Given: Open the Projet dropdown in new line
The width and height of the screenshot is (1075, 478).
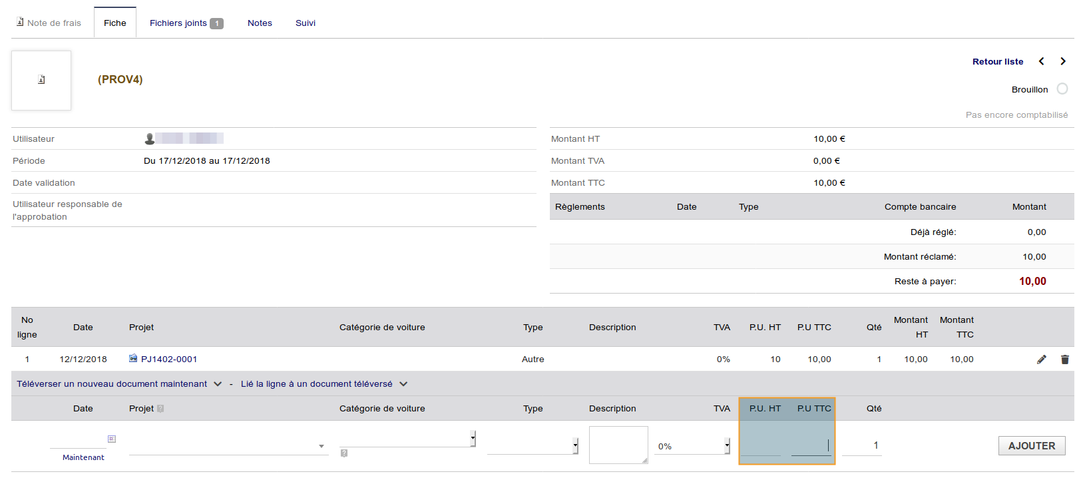Looking at the screenshot, I should pyautogui.click(x=228, y=446).
